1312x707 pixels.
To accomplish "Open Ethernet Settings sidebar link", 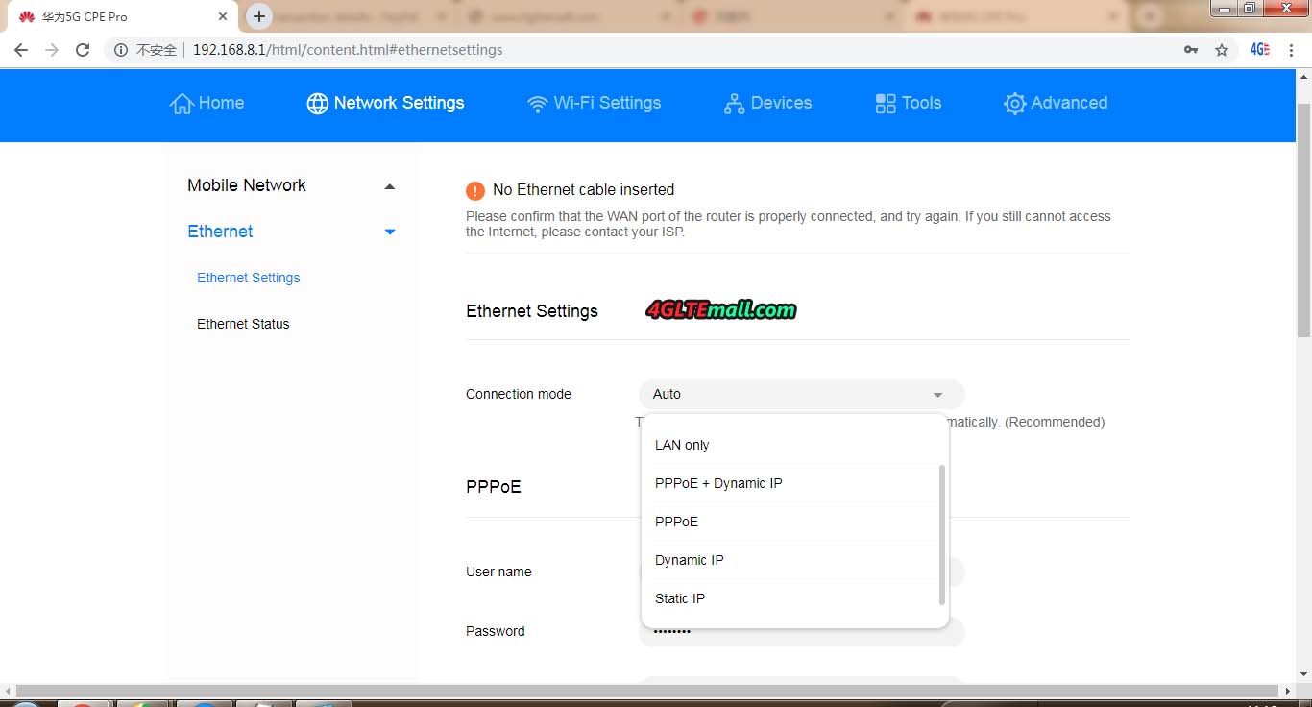I will click(x=249, y=278).
